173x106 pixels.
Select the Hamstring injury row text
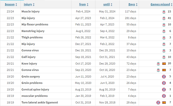tap(33, 31)
